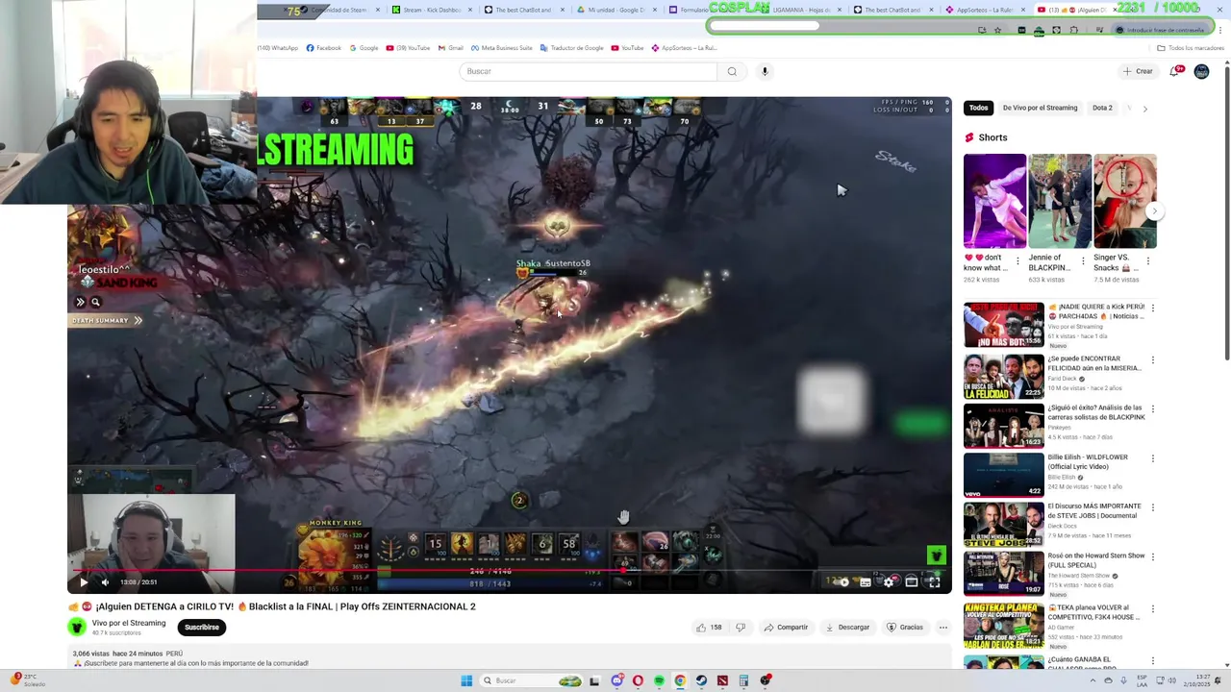The width and height of the screenshot is (1231, 692).
Task: Open the Vivo por el Streaming channel link
Action: tap(129, 623)
